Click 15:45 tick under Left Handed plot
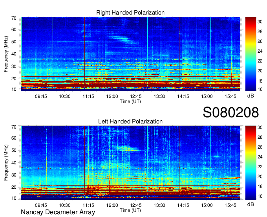 [230, 205]
